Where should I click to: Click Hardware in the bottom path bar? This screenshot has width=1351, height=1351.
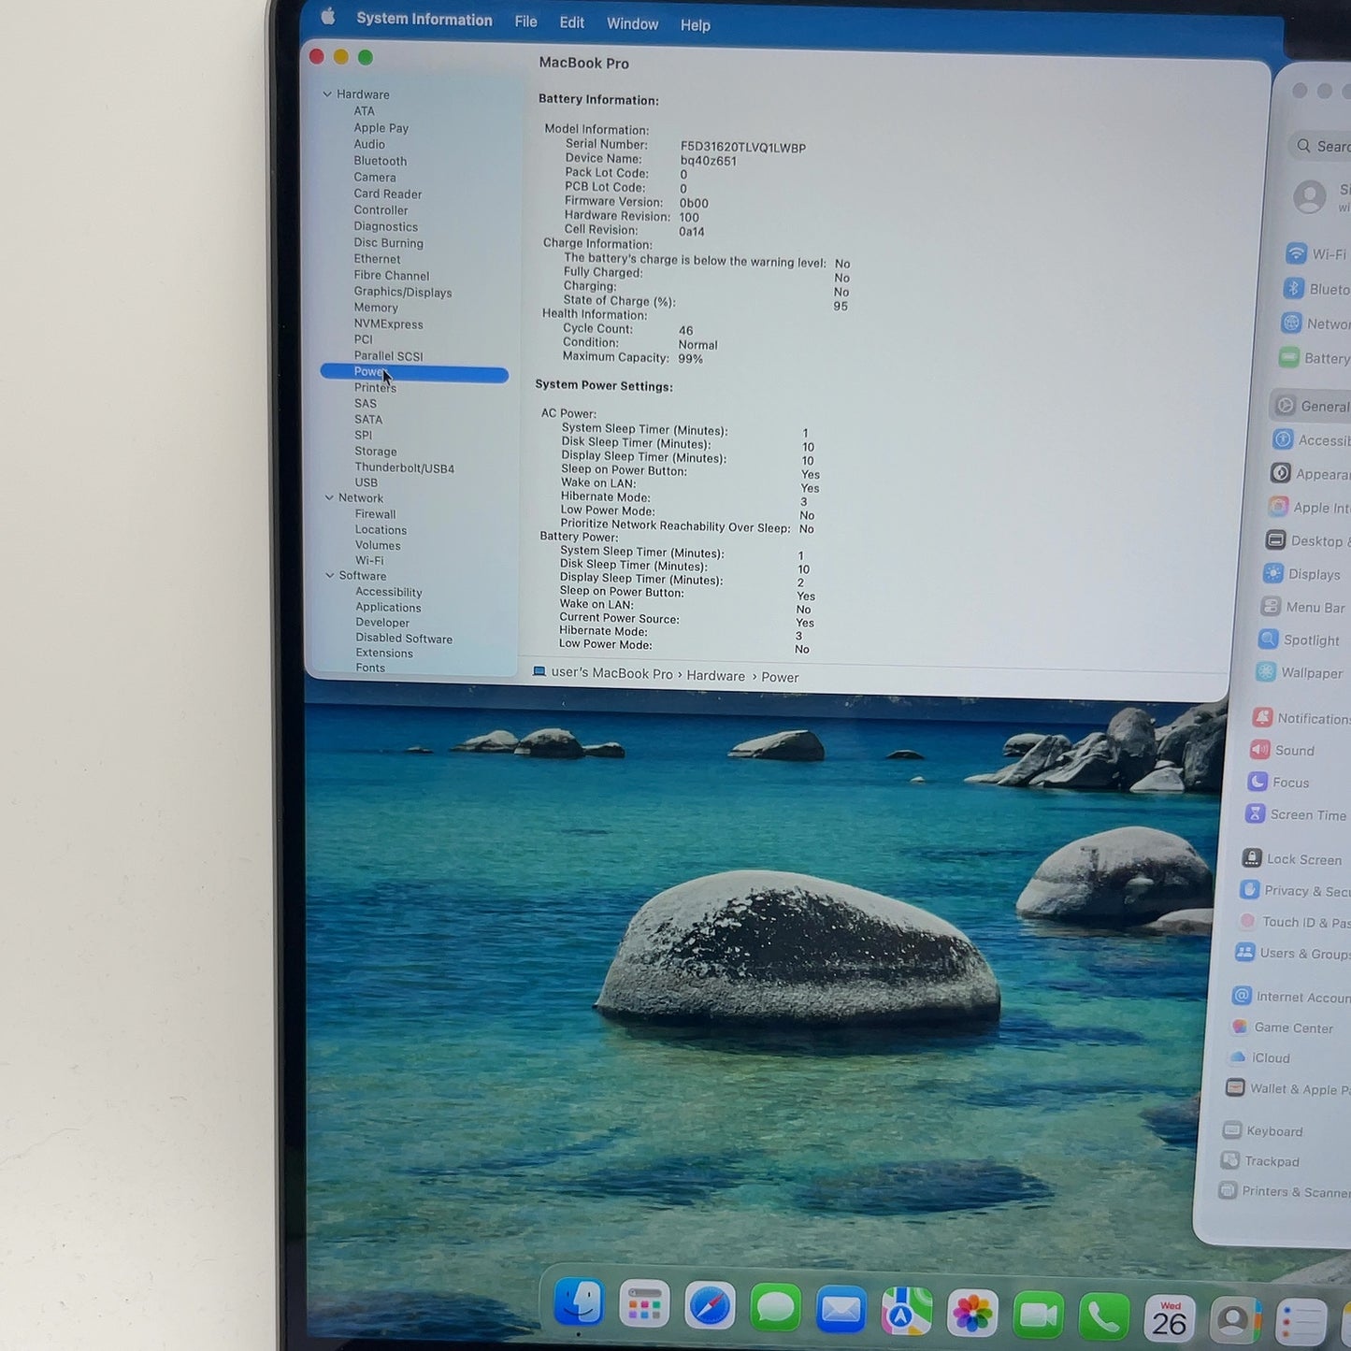[x=716, y=676]
